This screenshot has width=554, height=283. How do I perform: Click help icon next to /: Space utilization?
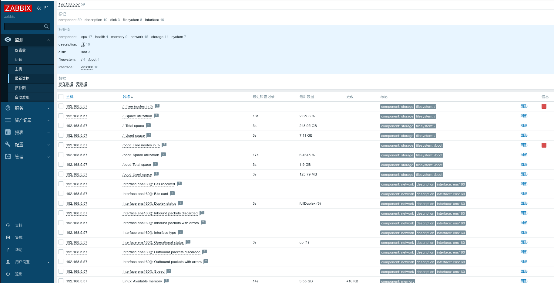[x=156, y=116]
